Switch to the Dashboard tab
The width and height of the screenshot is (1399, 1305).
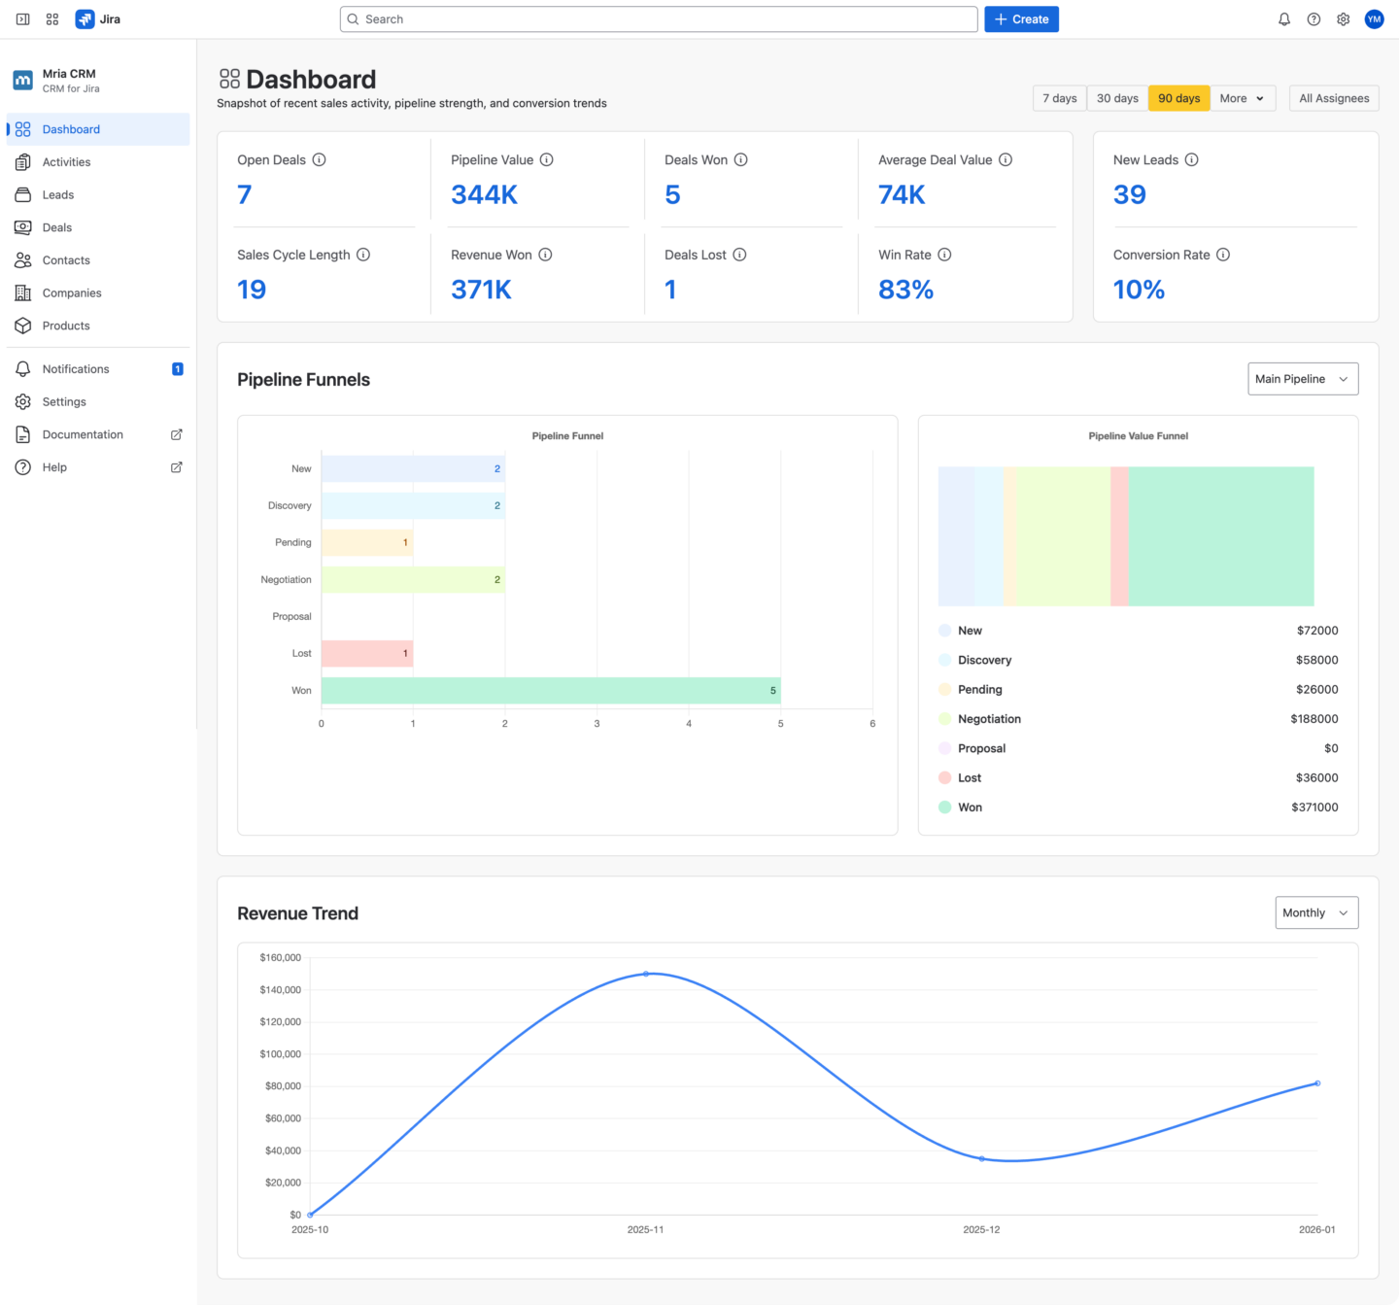pos(71,128)
